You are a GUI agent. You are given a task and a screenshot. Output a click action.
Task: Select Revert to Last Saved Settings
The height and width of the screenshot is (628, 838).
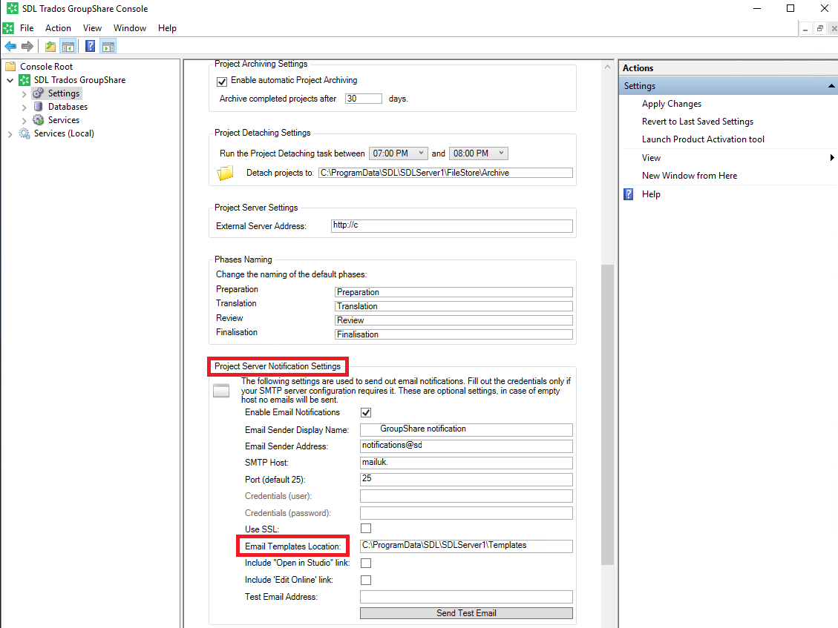pos(697,121)
